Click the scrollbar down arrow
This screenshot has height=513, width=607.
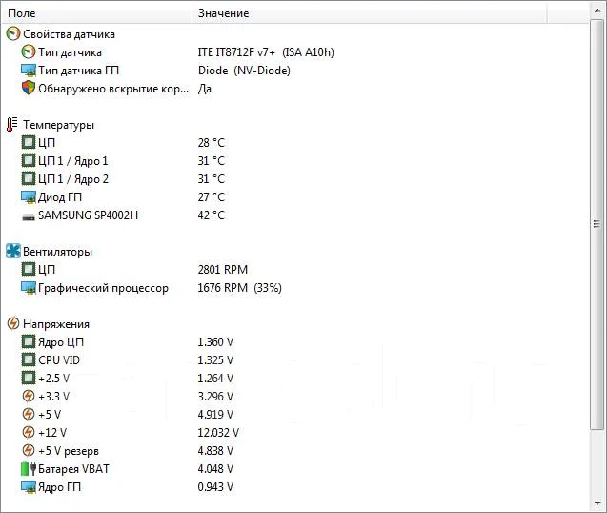click(597, 503)
